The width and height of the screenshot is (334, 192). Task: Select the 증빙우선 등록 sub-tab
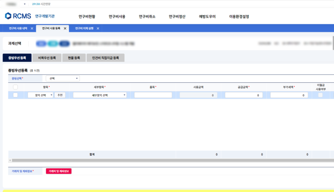(17, 58)
